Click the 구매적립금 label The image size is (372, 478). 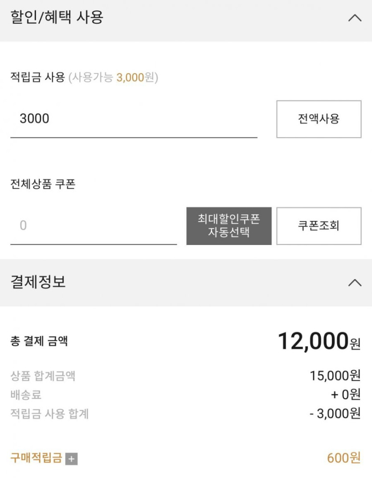tap(36, 458)
